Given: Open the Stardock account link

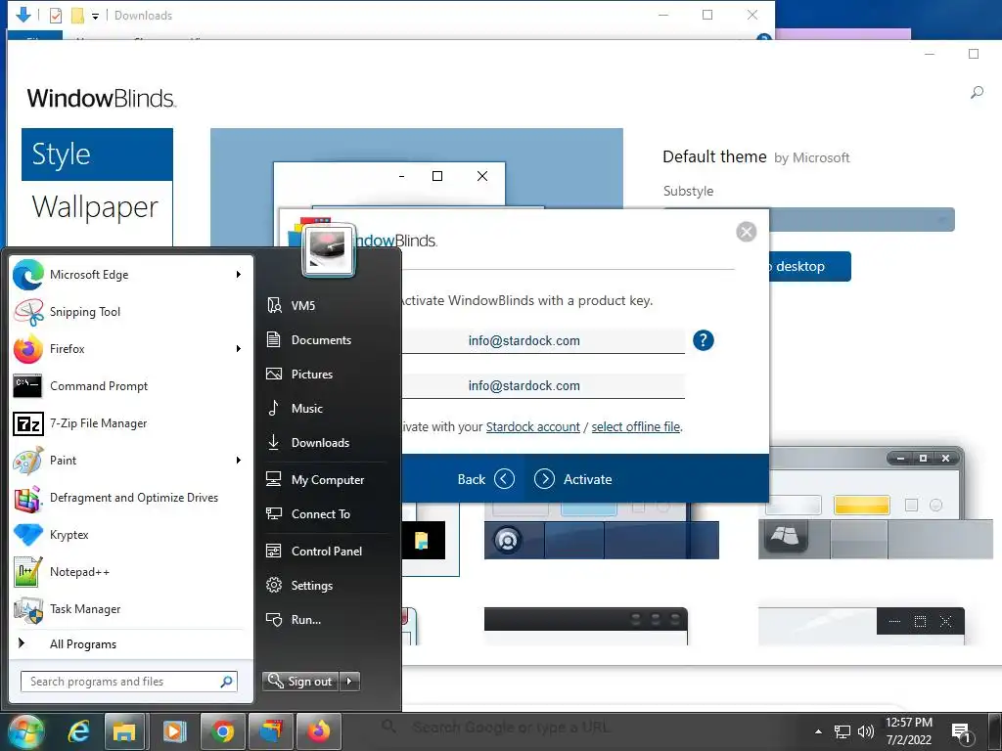Looking at the screenshot, I should (533, 426).
